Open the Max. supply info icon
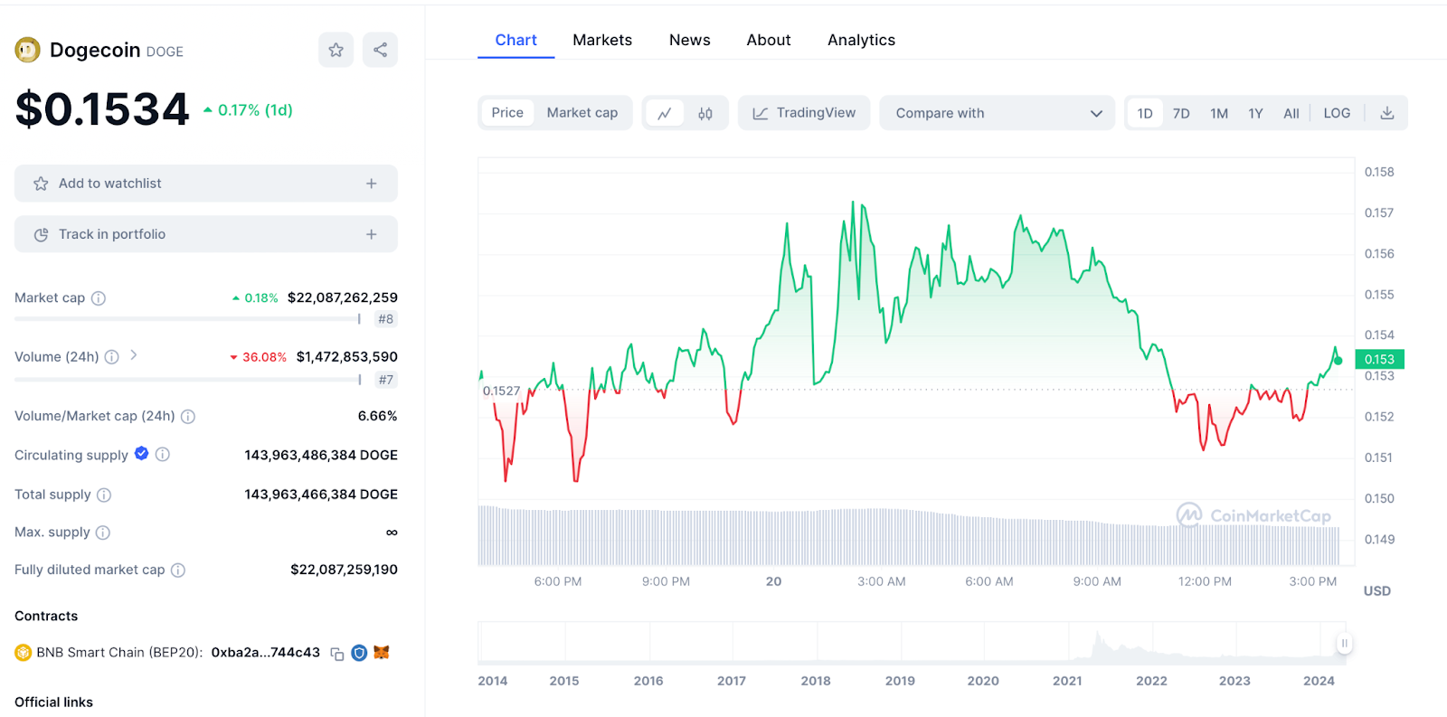This screenshot has height=717, width=1447. tap(103, 533)
